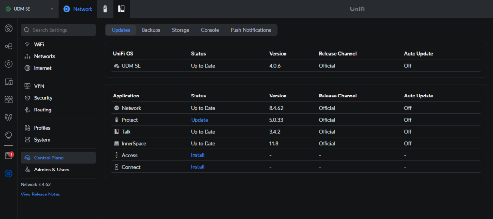This screenshot has height=219, width=493.
Task: Click version 8.4.62 in the Network row
Action: click(276, 108)
